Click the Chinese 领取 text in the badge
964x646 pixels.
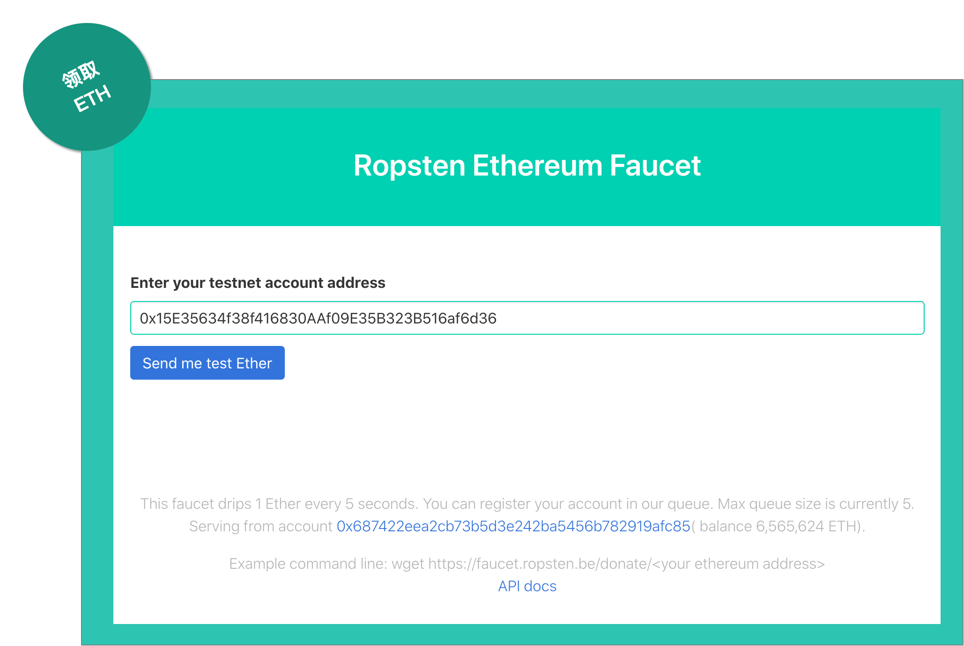pos(81,74)
